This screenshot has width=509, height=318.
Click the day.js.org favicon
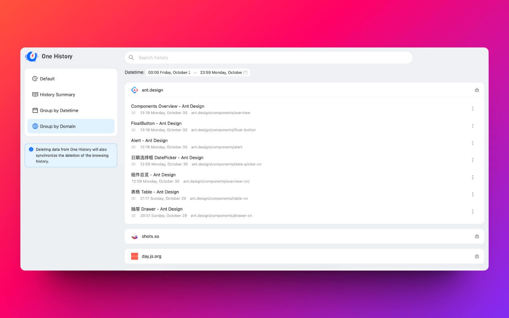(x=134, y=256)
